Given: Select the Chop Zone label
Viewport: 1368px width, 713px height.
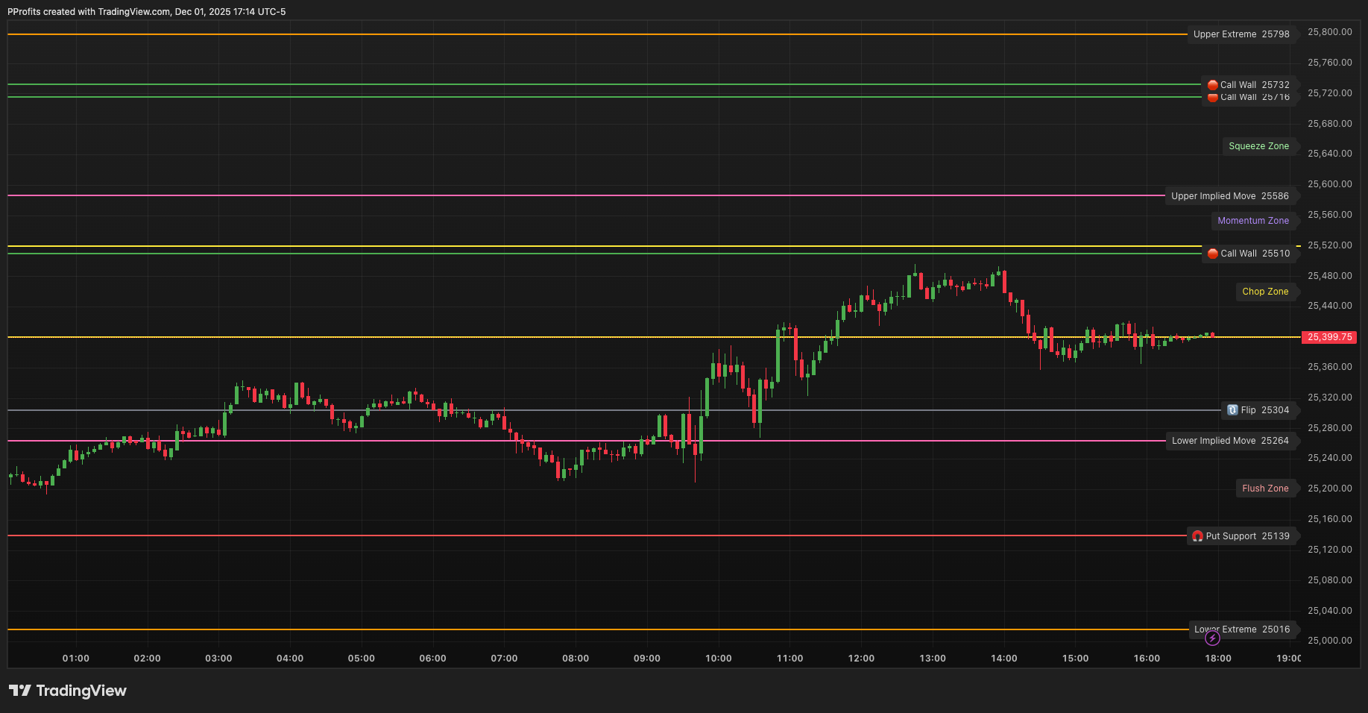Looking at the screenshot, I should click(1264, 291).
